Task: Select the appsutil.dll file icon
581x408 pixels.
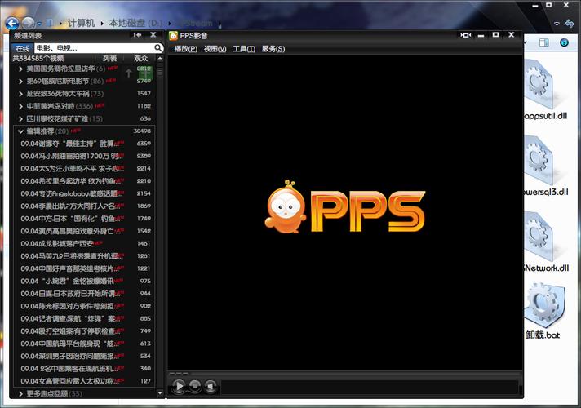Action: tap(539, 85)
